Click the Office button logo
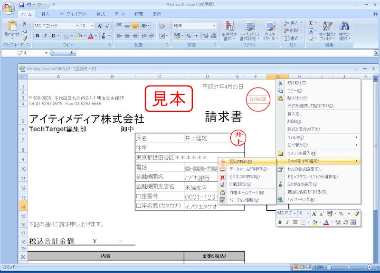The height and width of the screenshot is (273, 380). [8, 8]
